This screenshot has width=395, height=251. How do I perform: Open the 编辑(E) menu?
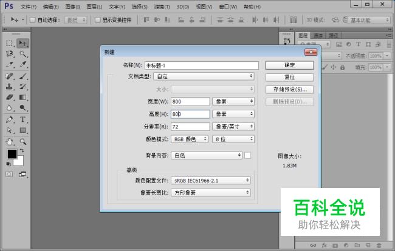pos(50,7)
